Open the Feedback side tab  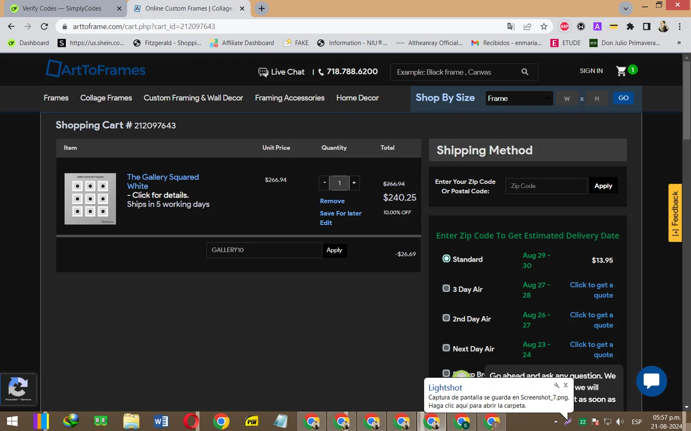click(675, 213)
